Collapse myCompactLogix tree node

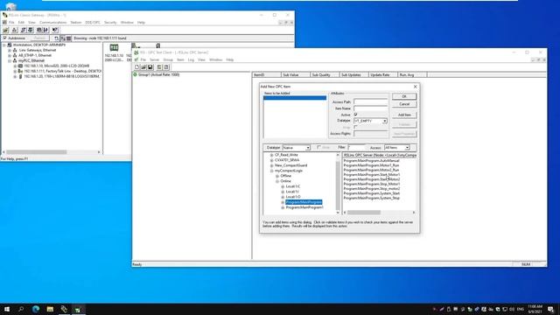[x=272, y=171]
